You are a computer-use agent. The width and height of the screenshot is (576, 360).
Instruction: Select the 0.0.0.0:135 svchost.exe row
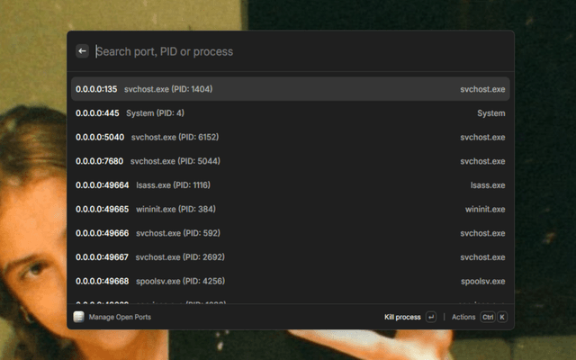[x=290, y=89]
